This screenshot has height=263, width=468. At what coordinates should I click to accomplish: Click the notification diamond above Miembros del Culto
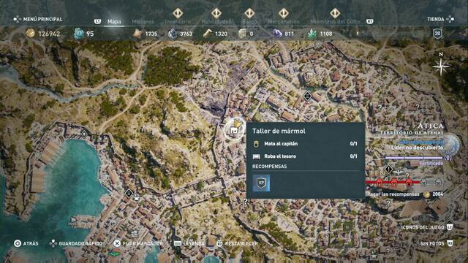pos(335,13)
